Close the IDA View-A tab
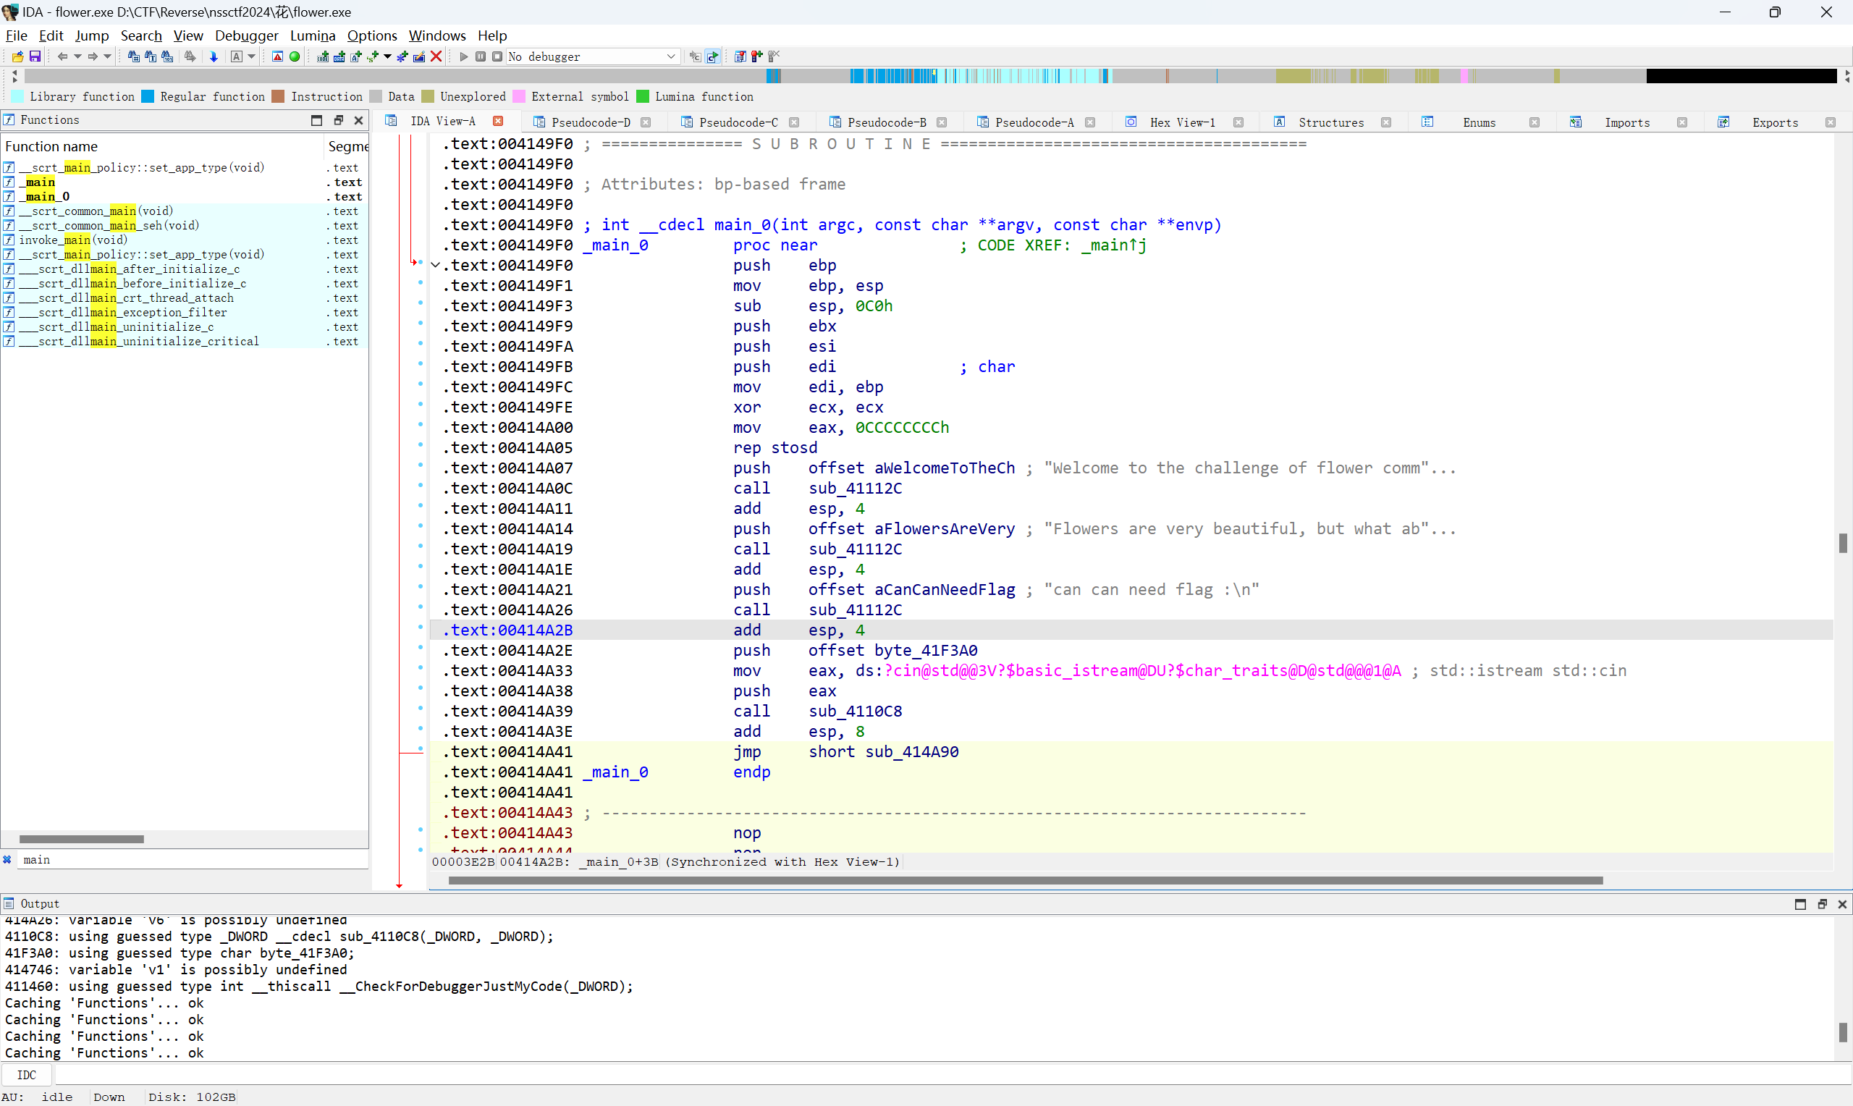This screenshot has height=1106, width=1853. (499, 121)
